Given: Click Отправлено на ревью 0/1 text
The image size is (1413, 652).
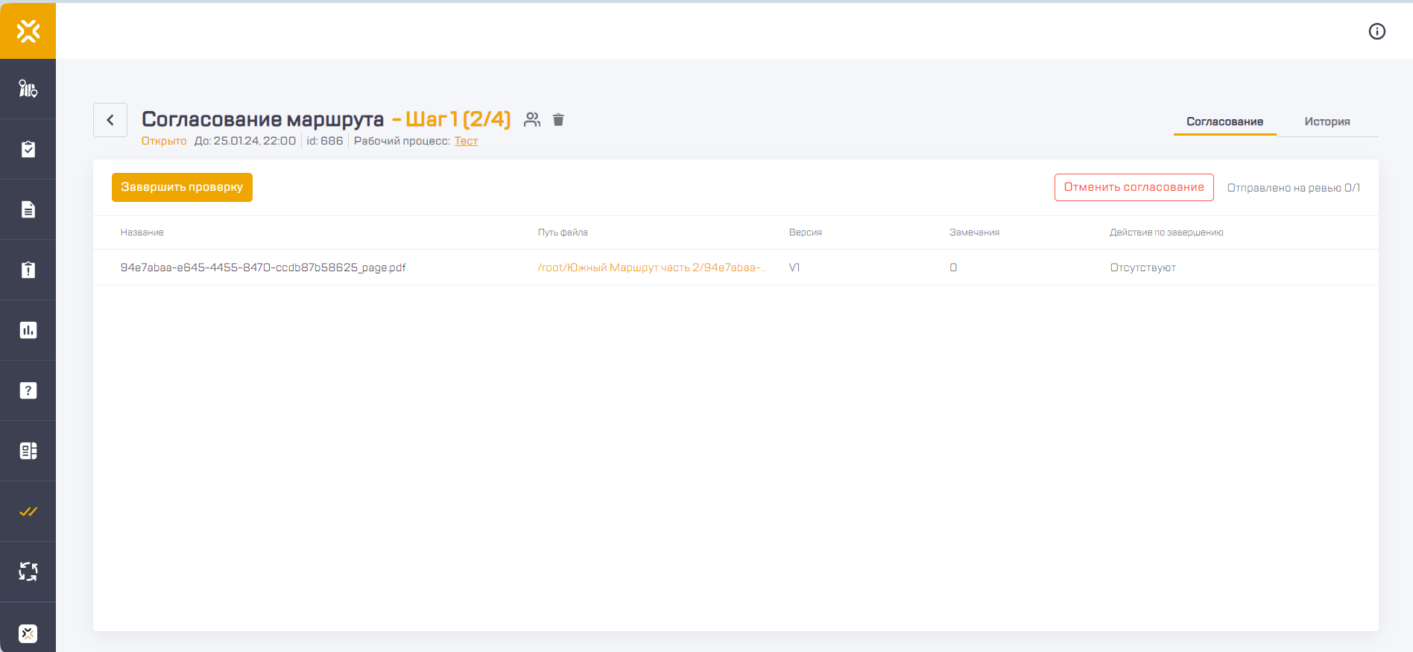Looking at the screenshot, I should coord(1293,188).
